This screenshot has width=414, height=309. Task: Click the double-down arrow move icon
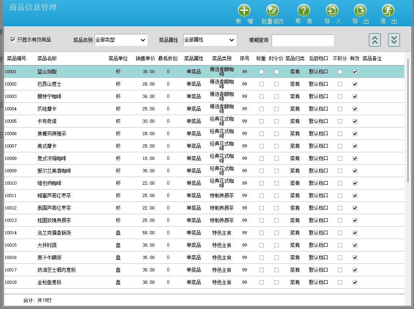tap(394, 40)
